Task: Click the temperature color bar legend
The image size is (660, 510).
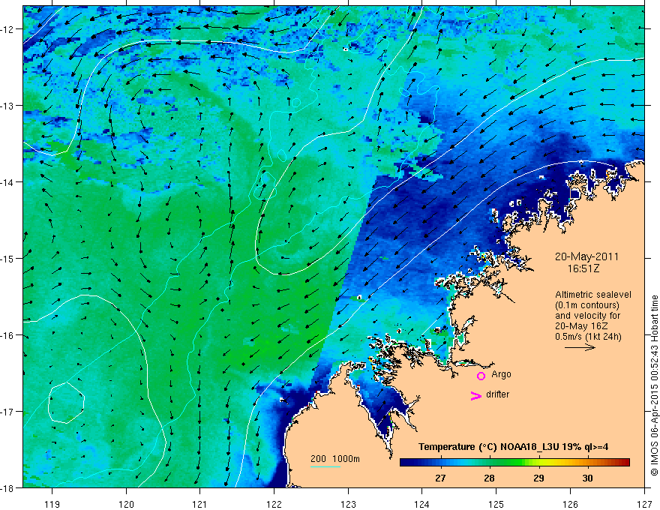Action: pos(514,462)
